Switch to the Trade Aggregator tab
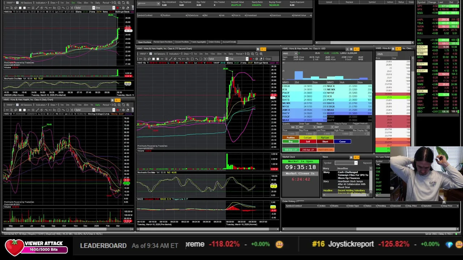Screen dimensions: 463x260 click(x=199, y=42)
